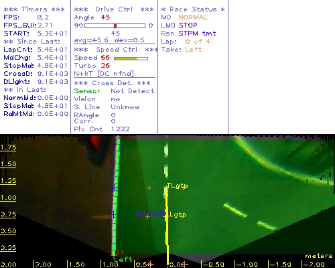Click the 1.00 vertical axis label
The width and height of the screenshot is (335, 268).
pyautogui.click(x=8, y=198)
